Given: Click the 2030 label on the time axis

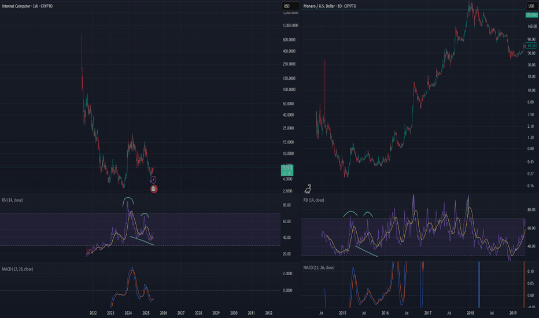Looking at the screenshot, I should point(234,313).
